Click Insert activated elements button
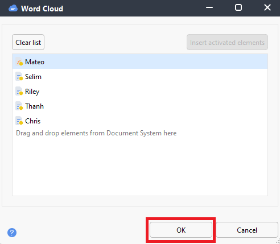280x244 pixels. (x=227, y=42)
